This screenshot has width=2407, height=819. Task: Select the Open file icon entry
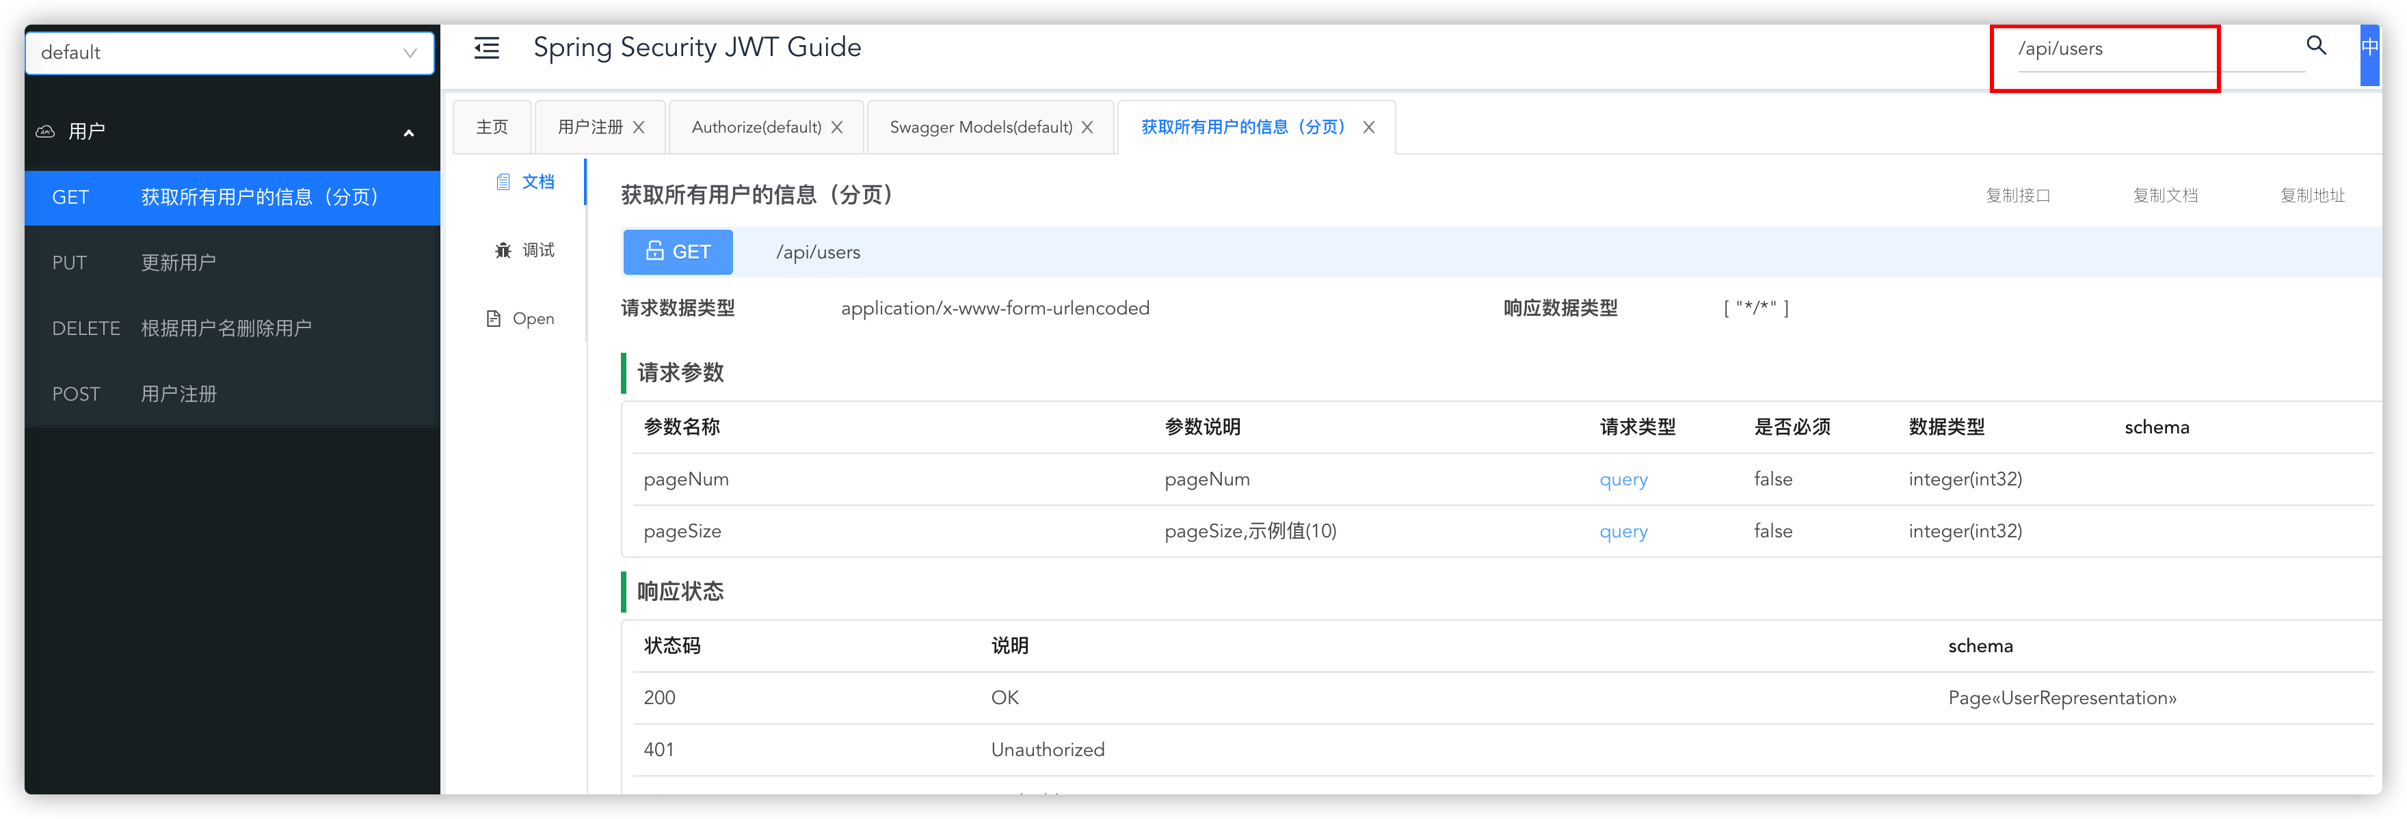[493, 319]
